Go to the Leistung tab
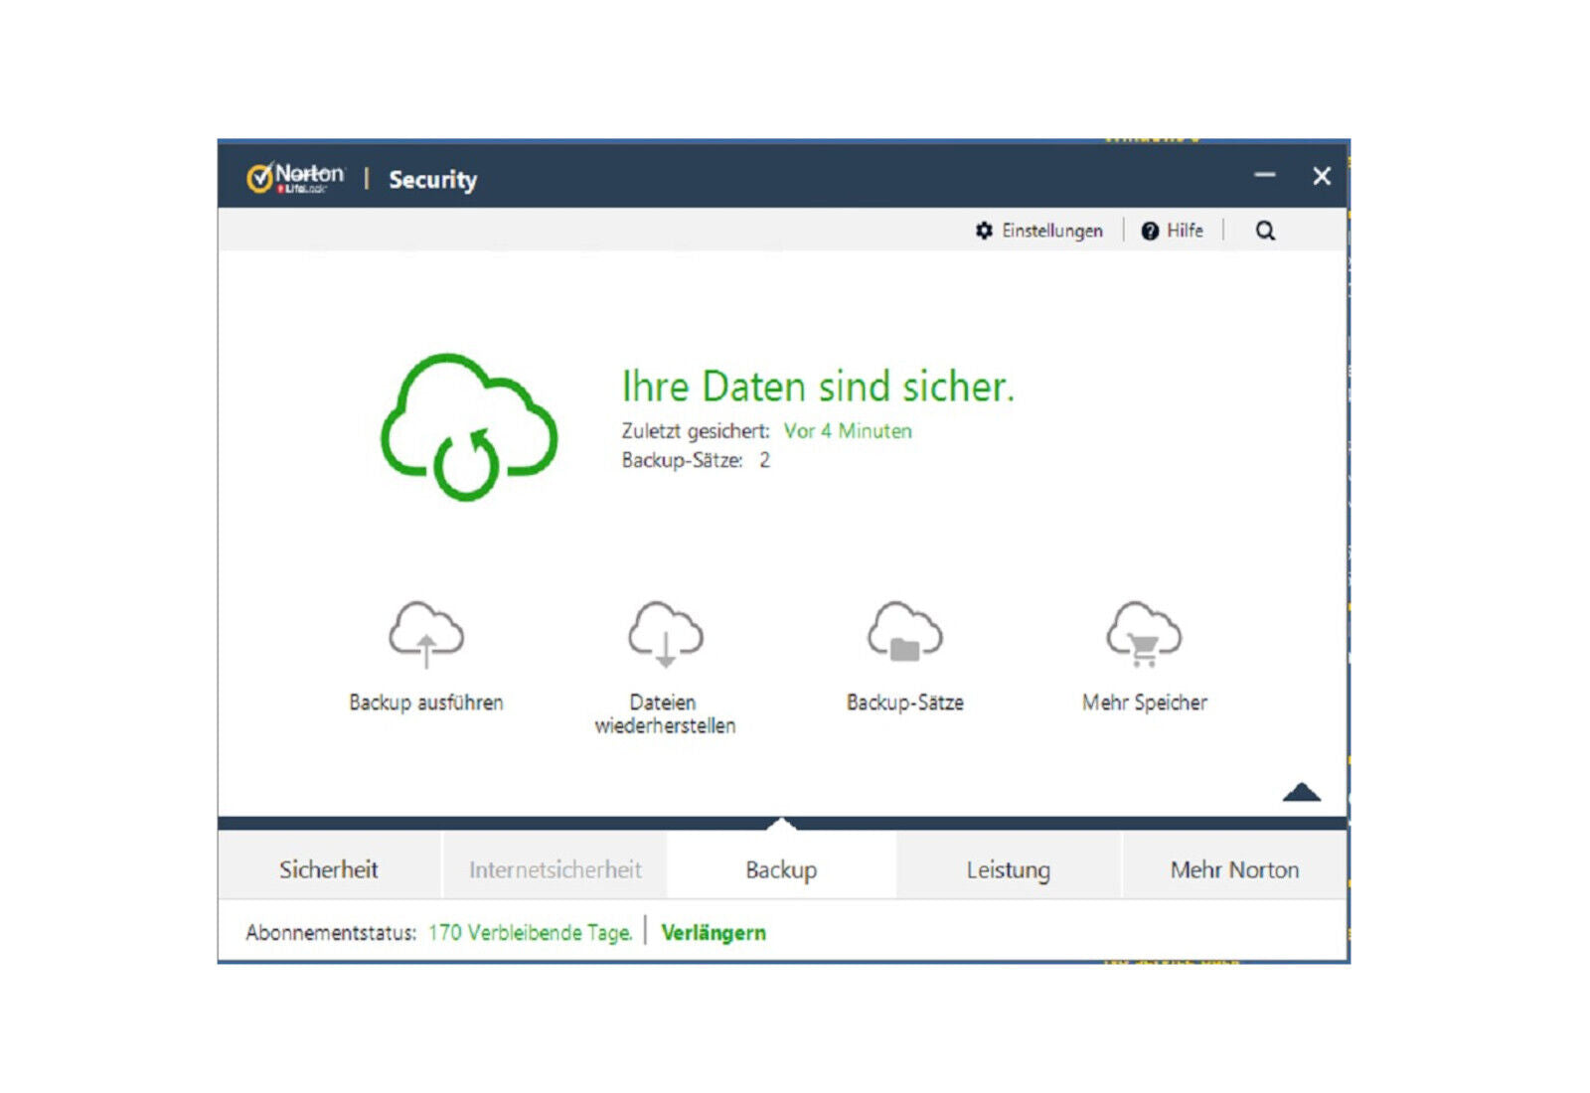 pos(1008,869)
